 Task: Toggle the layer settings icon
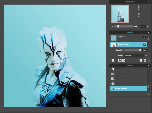tap(113, 61)
